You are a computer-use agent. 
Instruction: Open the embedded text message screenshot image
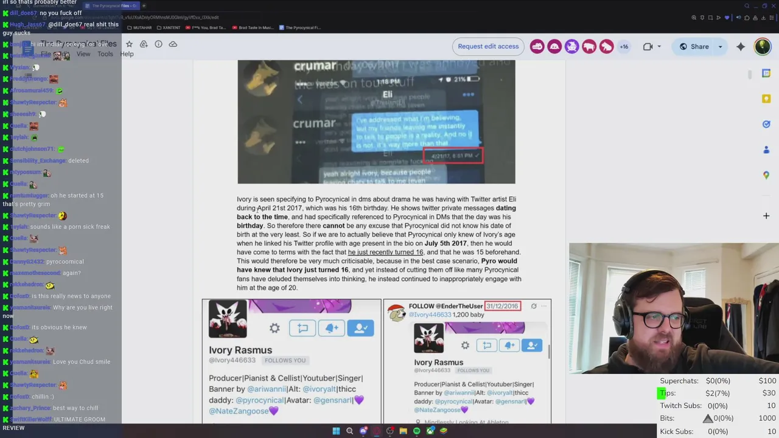(376, 122)
